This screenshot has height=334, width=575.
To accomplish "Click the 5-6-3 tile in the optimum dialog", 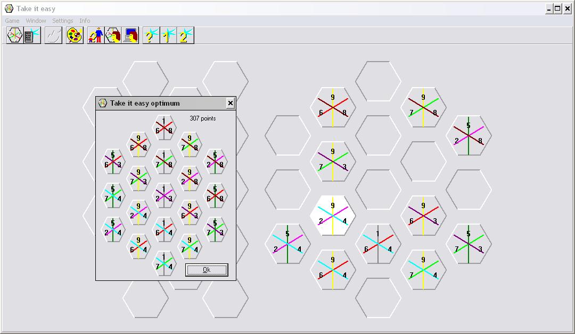I will click(x=113, y=161).
